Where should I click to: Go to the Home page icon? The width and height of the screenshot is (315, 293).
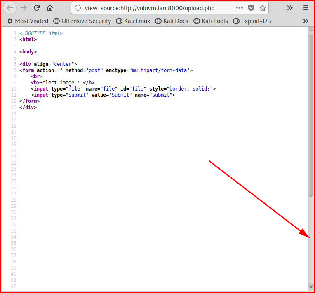50,8
